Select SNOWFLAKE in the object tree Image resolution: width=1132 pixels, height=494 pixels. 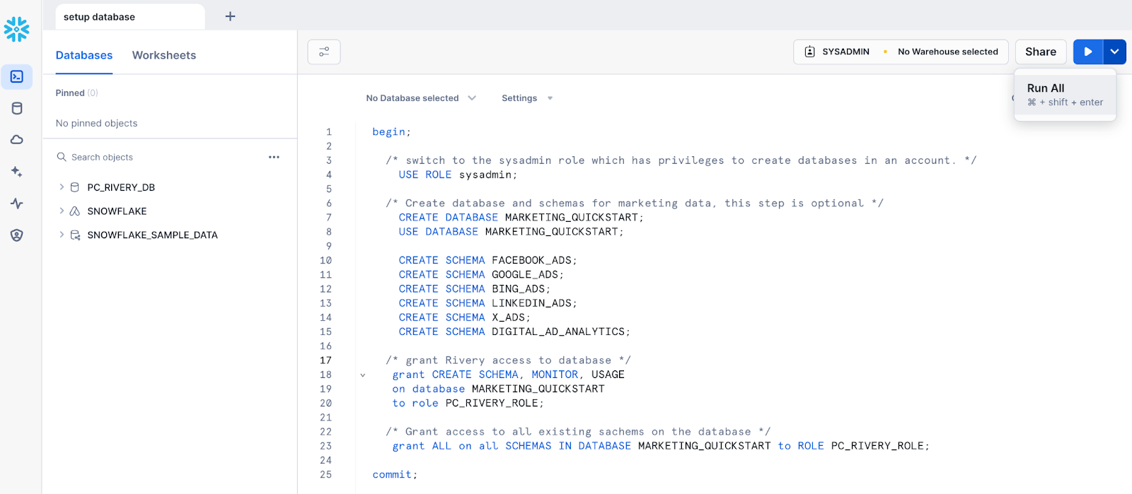pyautogui.click(x=117, y=211)
